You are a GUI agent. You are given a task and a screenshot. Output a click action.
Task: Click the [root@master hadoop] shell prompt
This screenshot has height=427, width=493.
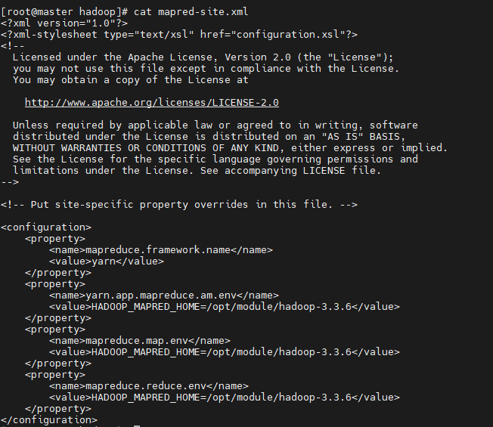[x=64, y=11]
